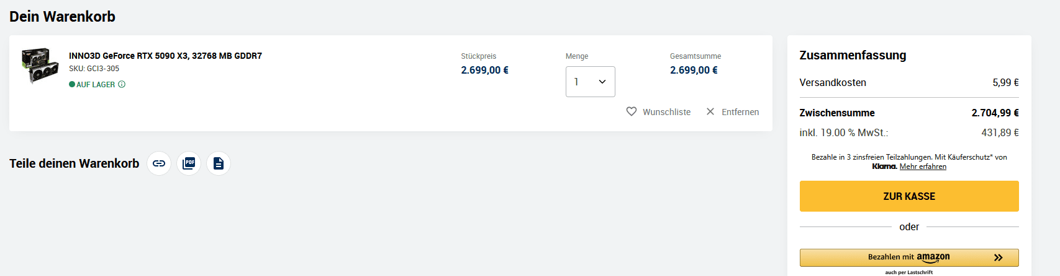Proceed with the ZUR KASSE button
Screen dimensions: 1060x276
[909, 196]
